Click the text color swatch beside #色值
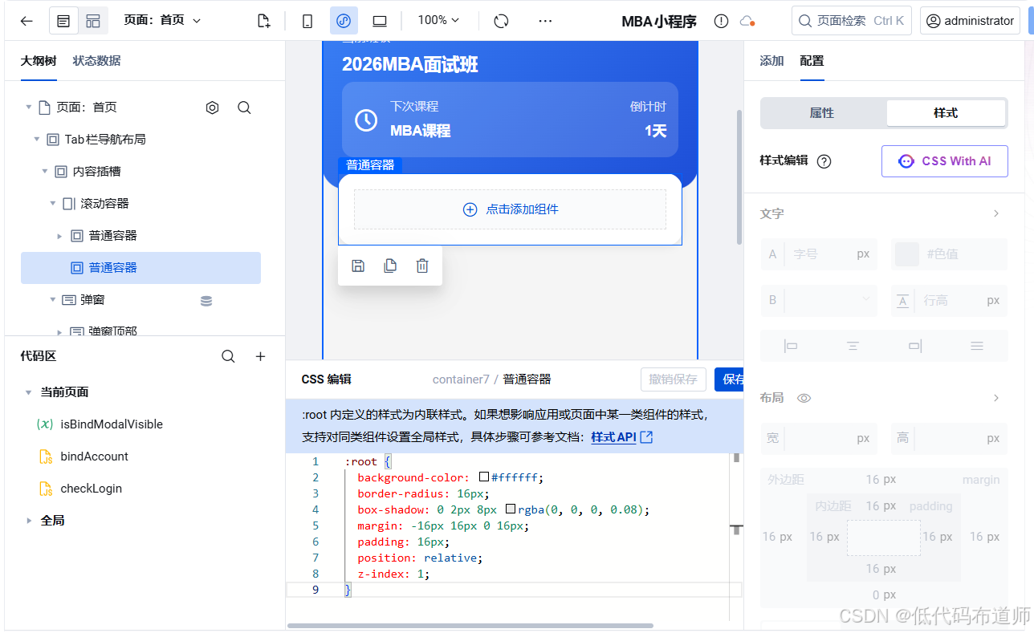 (906, 254)
